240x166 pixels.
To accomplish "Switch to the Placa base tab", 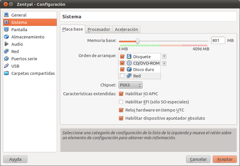I will [x=72, y=29].
